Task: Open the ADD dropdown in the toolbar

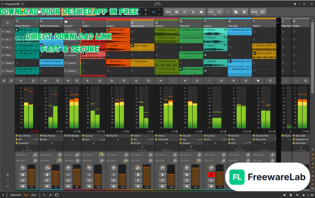Action: (x=168, y=12)
